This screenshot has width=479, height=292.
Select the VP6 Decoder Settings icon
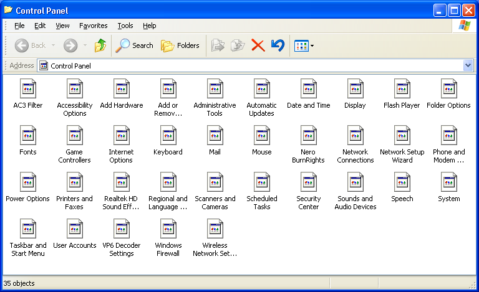pos(121,228)
